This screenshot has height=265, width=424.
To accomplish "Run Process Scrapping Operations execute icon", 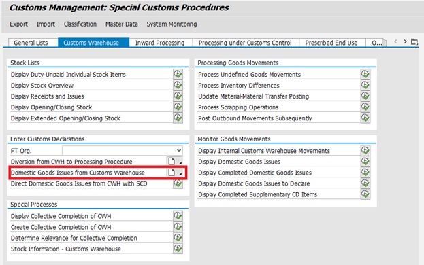I will [365, 107].
